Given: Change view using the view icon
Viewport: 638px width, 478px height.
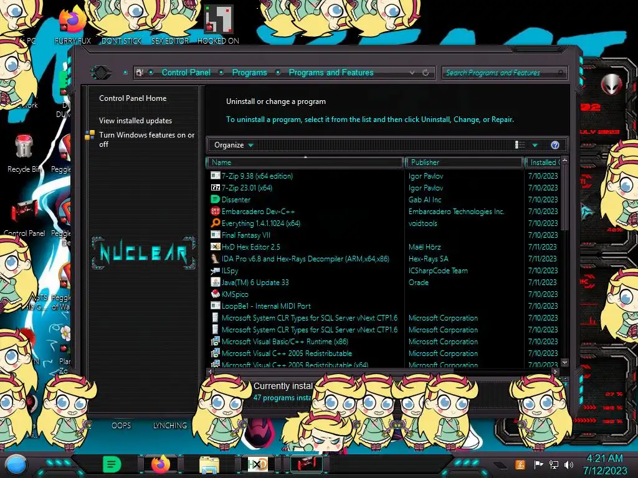Looking at the screenshot, I should [x=520, y=145].
